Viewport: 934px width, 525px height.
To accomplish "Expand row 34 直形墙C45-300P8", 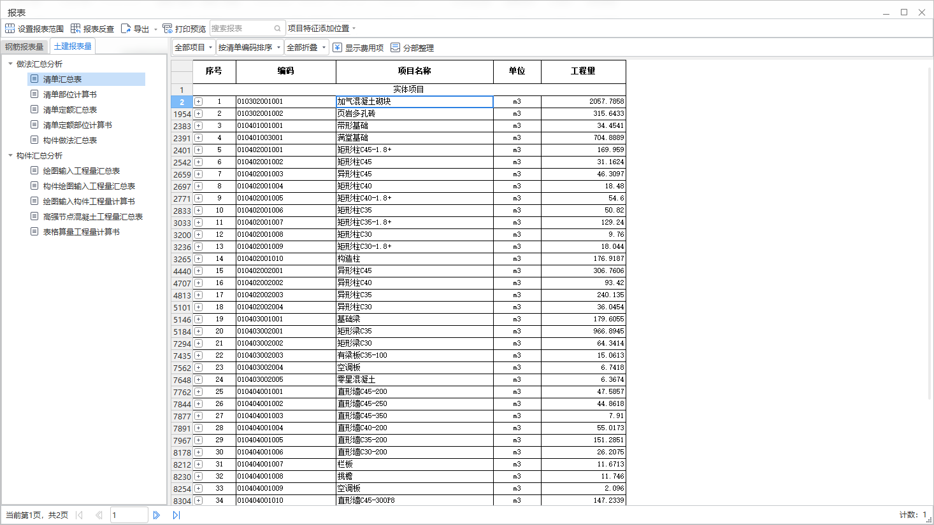I will coord(198,501).
